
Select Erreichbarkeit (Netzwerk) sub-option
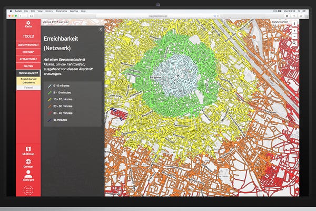[x=28, y=81]
